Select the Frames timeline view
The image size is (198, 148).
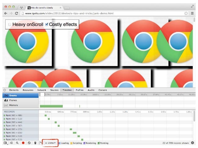pos(20,100)
